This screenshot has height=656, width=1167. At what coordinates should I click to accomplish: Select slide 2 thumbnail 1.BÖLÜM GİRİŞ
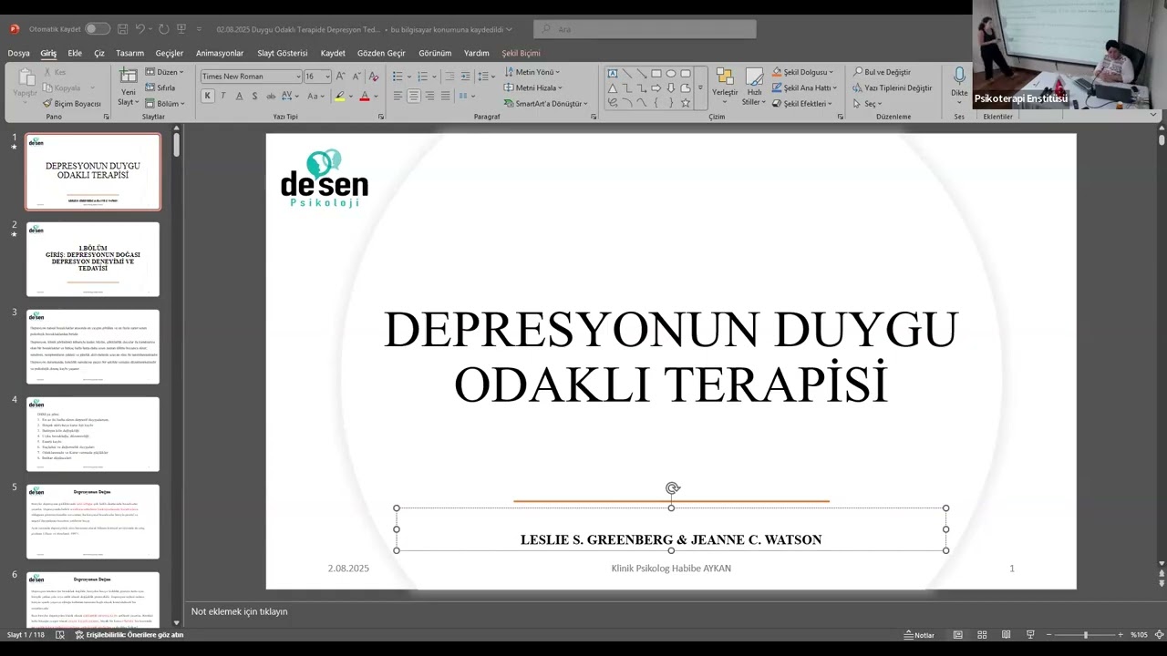click(93, 259)
